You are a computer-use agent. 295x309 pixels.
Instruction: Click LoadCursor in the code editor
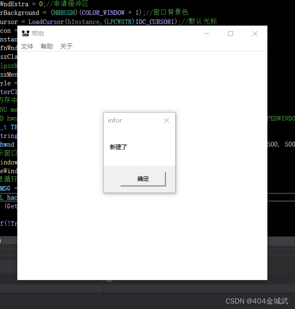coord(46,22)
